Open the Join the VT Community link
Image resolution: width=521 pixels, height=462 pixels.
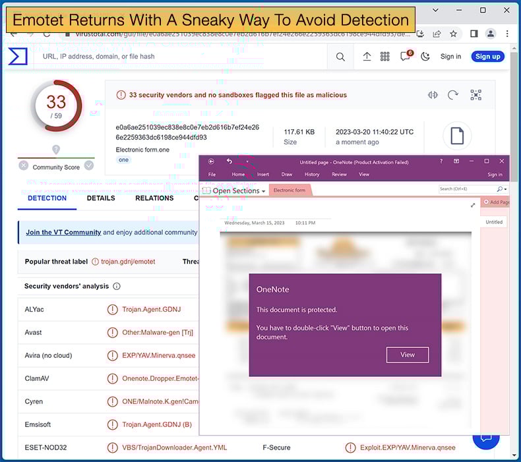pos(63,232)
